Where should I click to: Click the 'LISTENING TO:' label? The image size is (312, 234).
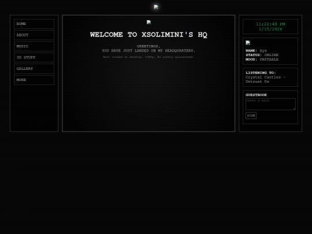[261, 73]
